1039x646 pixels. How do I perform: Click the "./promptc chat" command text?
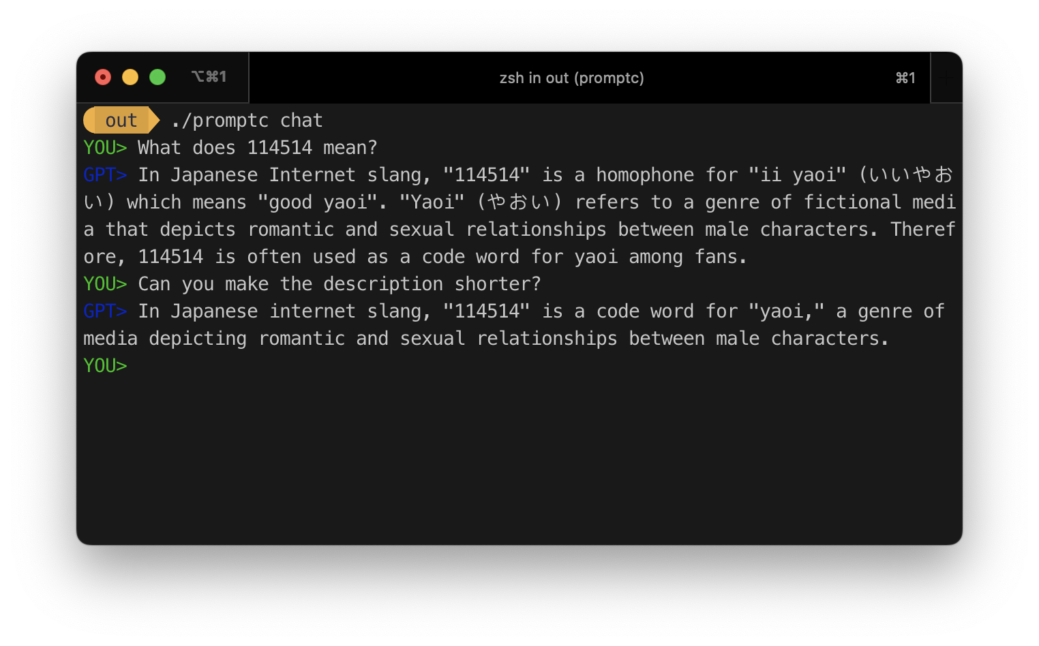coord(247,121)
